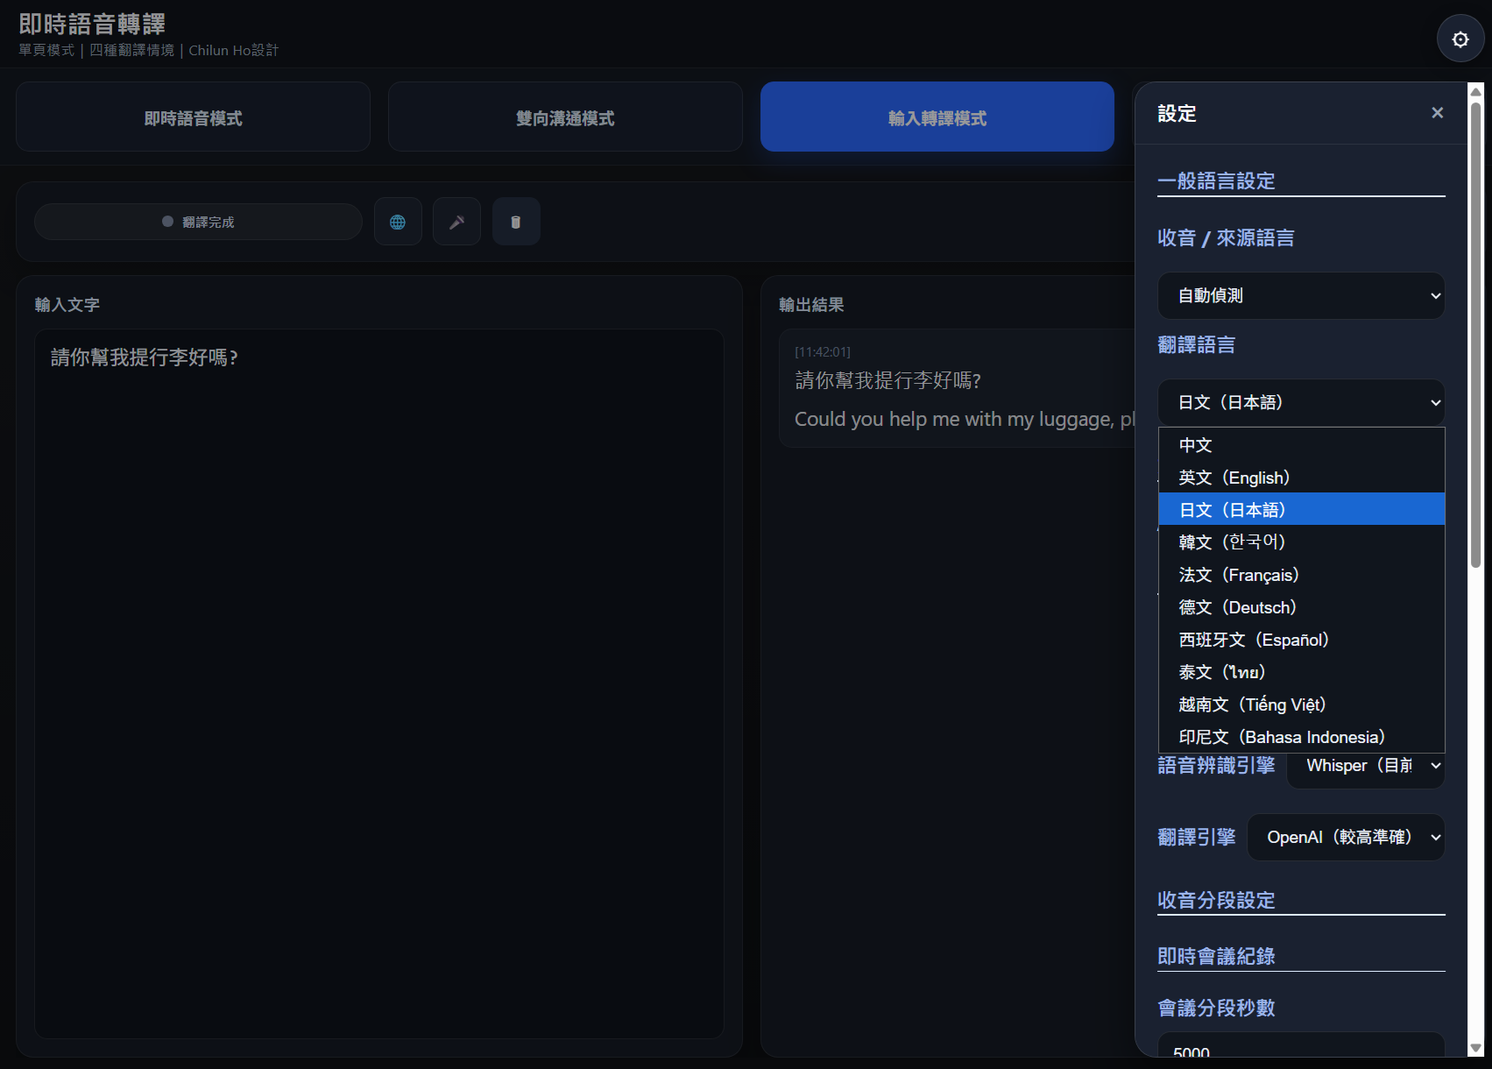Image resolution: width=1492 pixels, height=1069 pixels.
Task: Open the OpenAI translation engine dropdown
Action: (x=1346, y=837)
